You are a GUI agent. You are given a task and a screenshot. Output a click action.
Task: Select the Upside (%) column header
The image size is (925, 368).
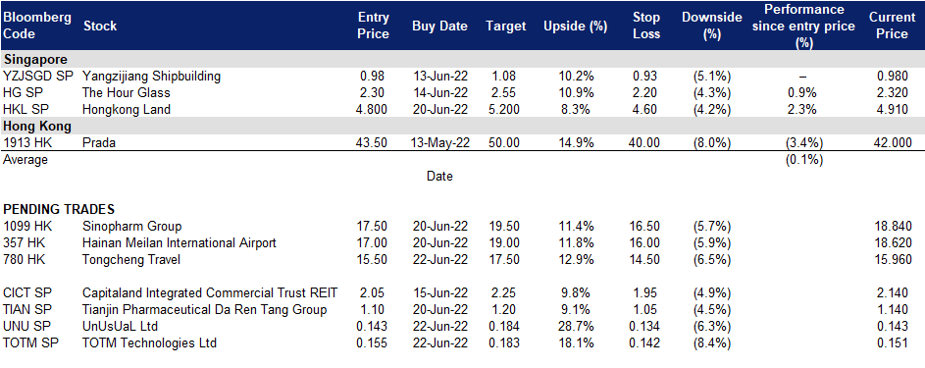[567, 26]
